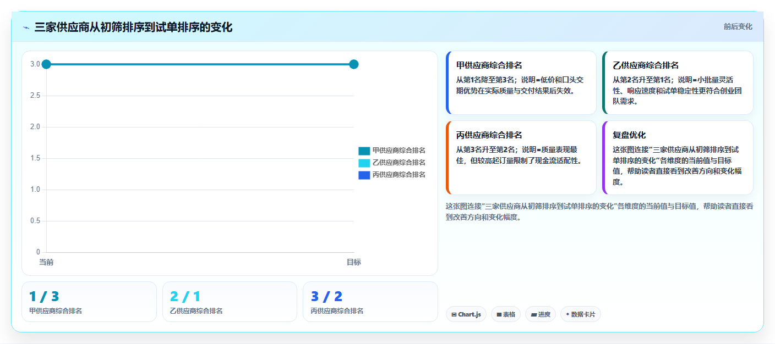This screenshot has height=344, width=775.
Task: Click the teal 甲供应商 legend color box
Action: [x=364, y=151]
